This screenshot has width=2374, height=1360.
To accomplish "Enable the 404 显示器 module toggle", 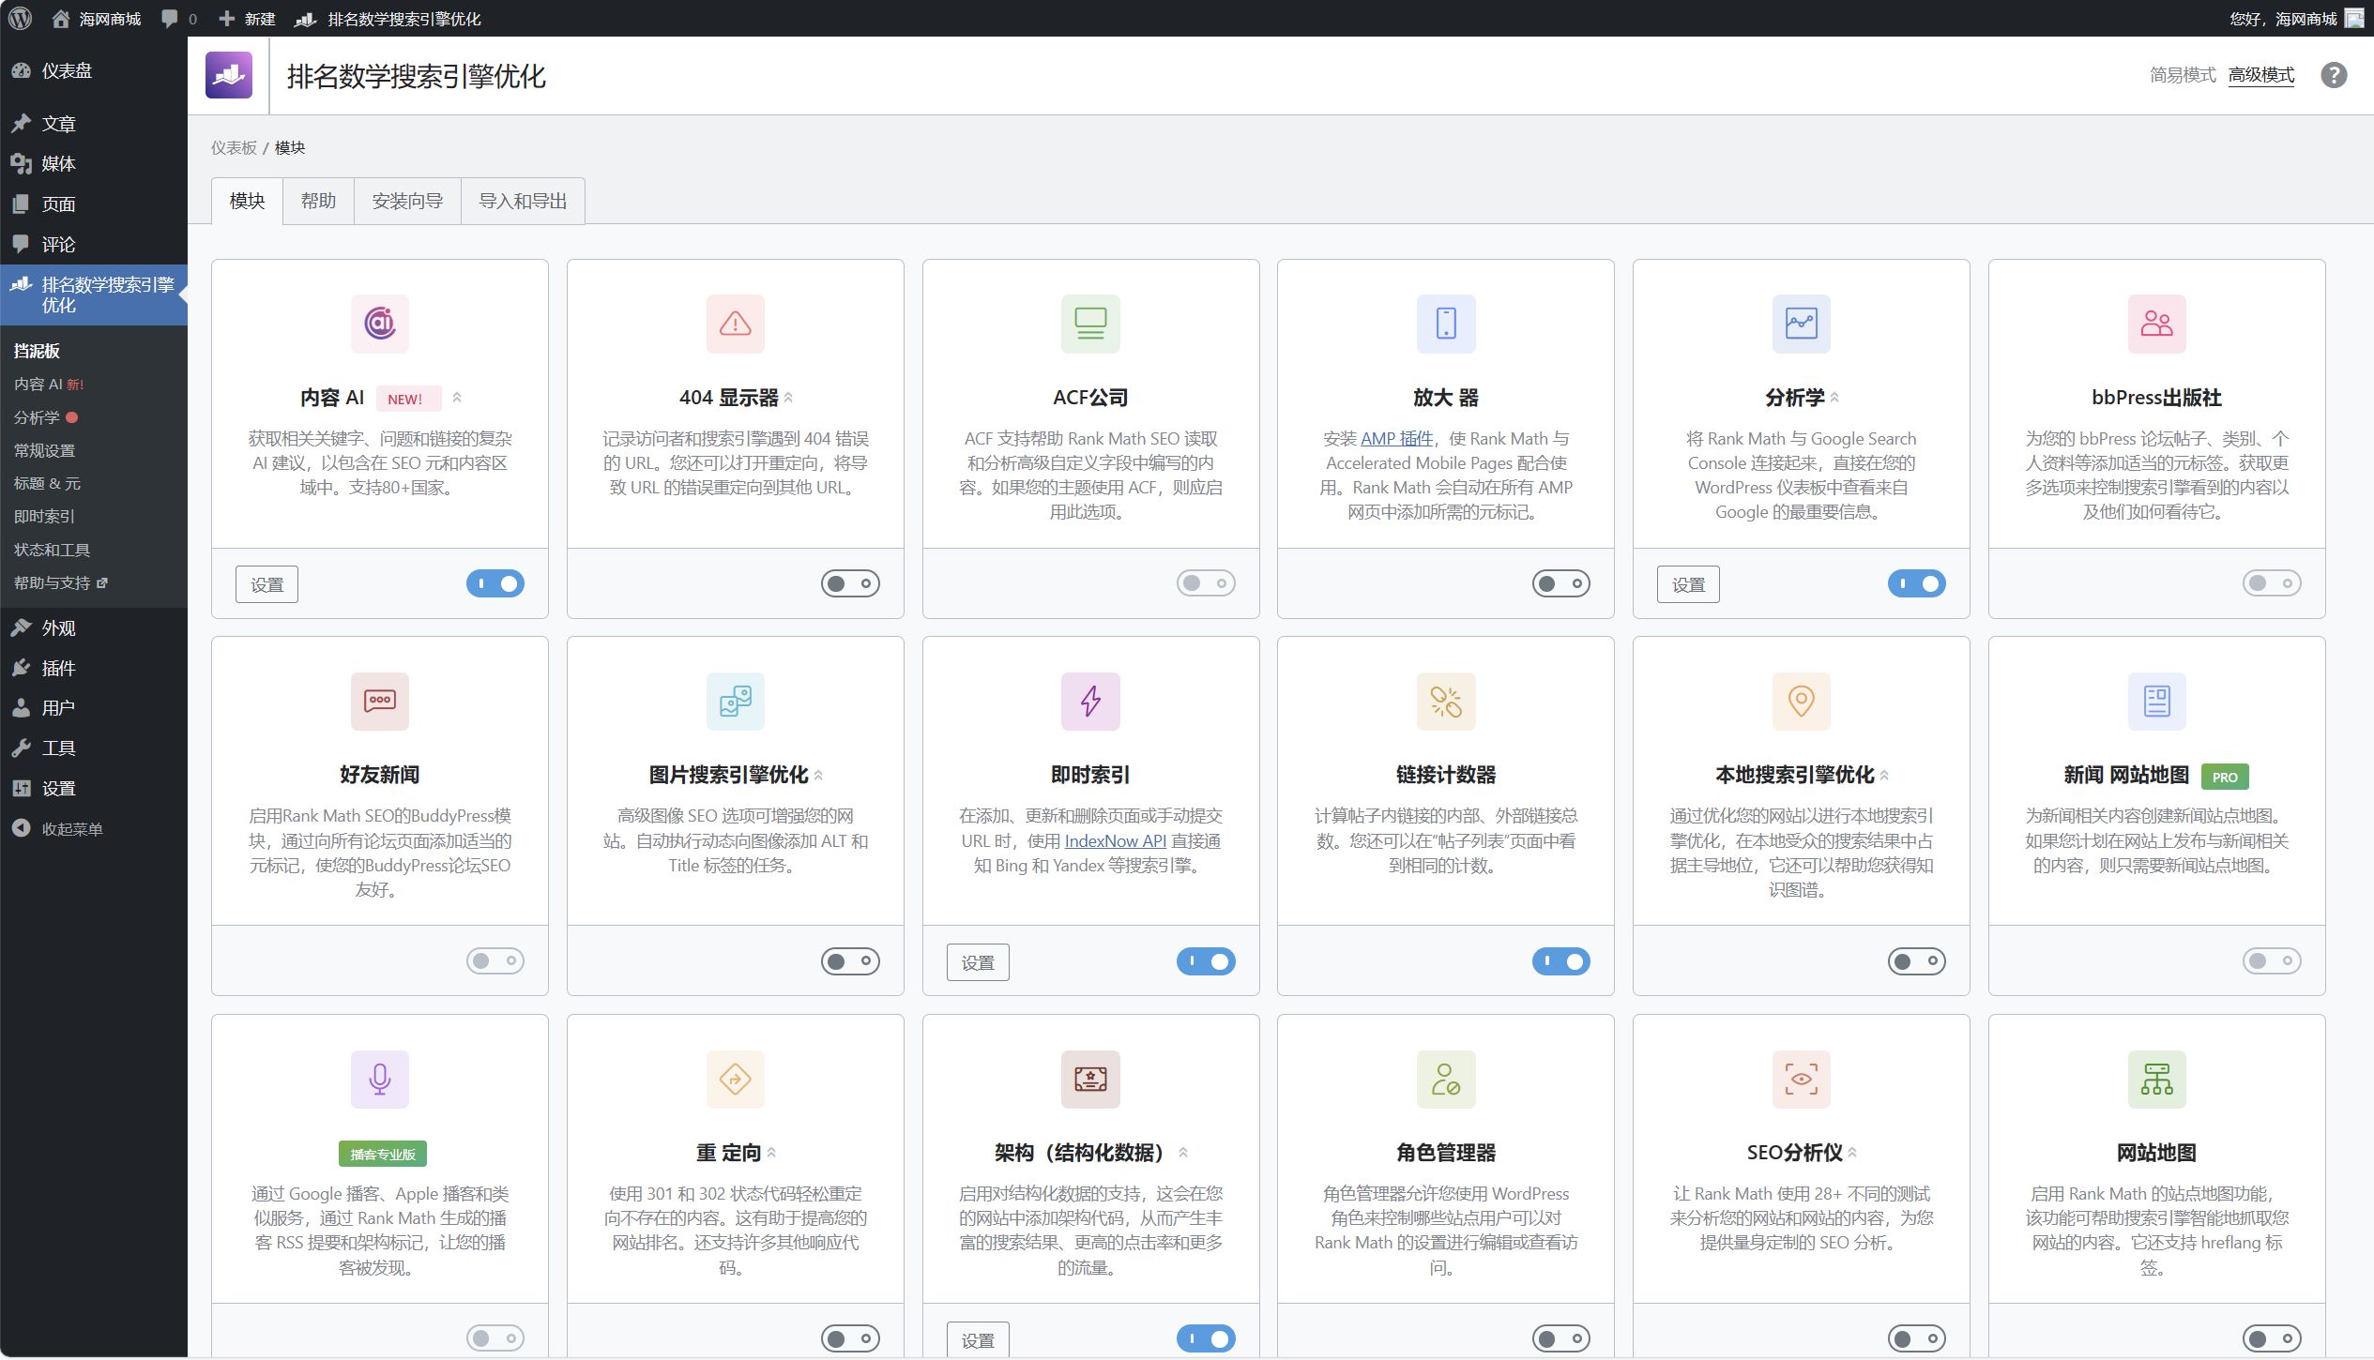I will pyautogui.click(x=850, y=583).
